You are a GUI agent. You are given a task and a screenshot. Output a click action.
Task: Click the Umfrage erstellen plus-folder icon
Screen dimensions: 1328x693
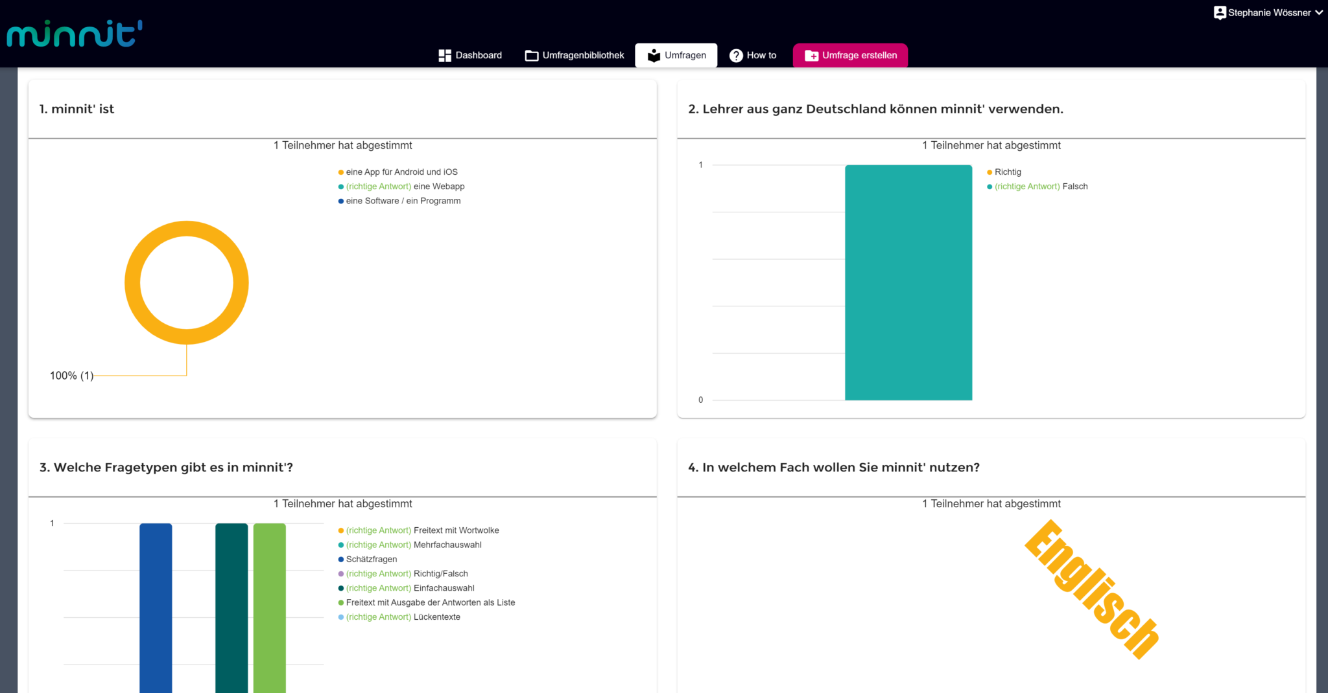[x=811, y=56]
